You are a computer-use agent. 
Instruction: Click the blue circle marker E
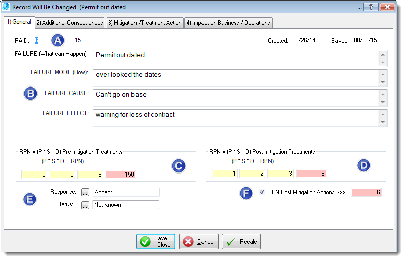point(31,199)
